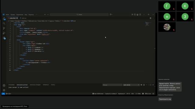Open the overflow ellipsis in the menu bar
The height and width of the screenshot is (109, 195).
(x=37, y=15)
